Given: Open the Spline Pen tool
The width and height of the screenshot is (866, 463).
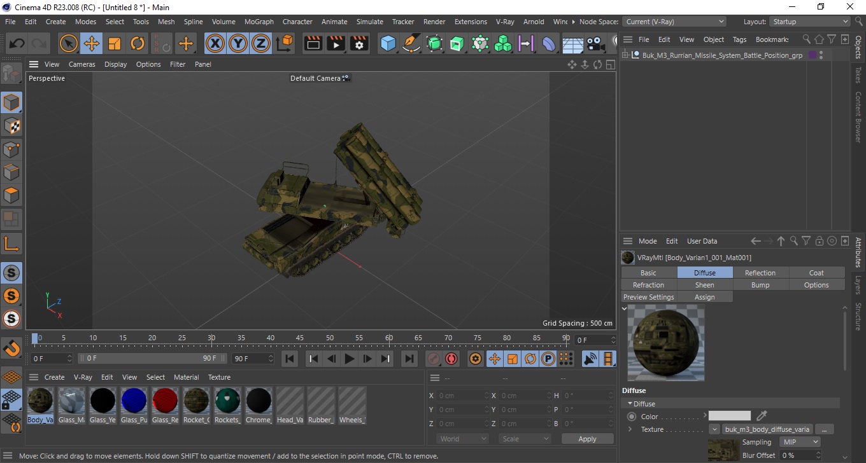Looking at the screenshot, I should tap(411, 44).
